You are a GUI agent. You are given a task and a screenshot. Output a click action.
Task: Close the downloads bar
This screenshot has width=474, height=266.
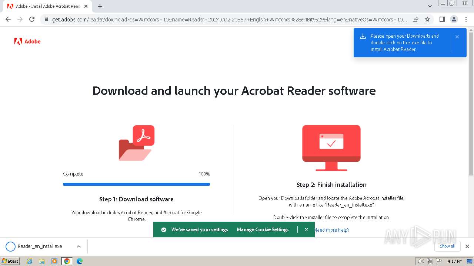[x=467, y=246]
